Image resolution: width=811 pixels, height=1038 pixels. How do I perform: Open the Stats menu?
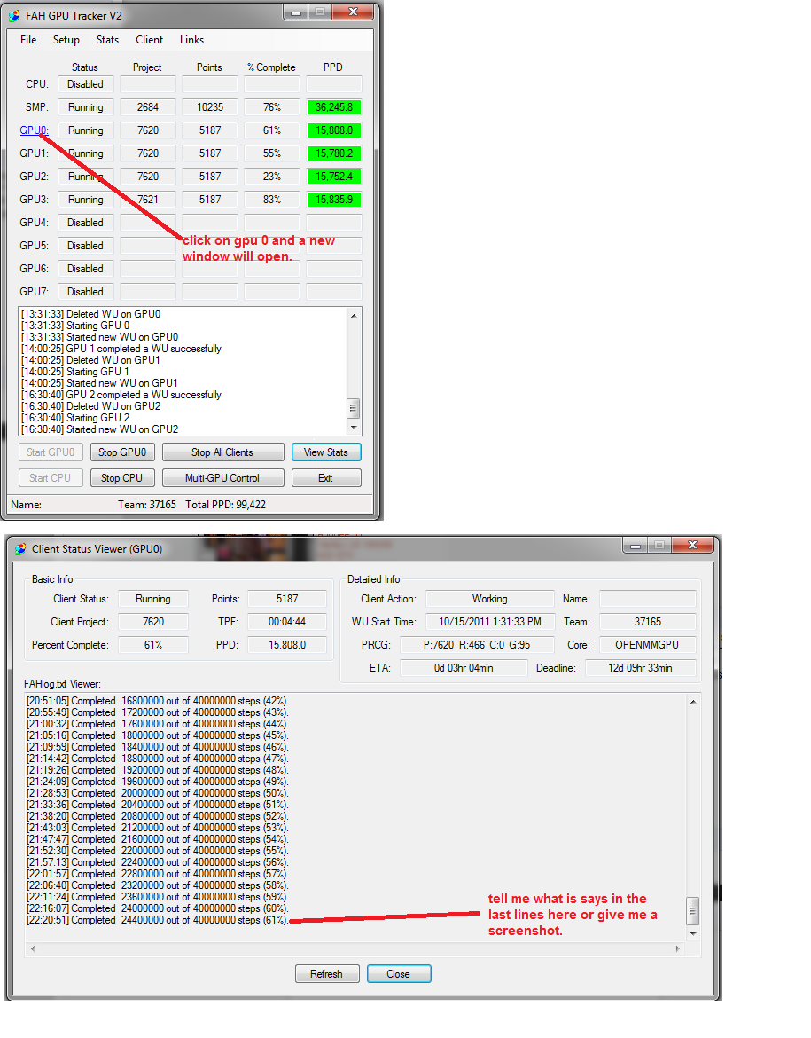pyautogui.click(x=107, y=40)
